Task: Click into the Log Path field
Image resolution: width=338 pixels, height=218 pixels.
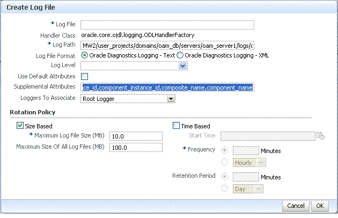Action: (x=167, y=45)
